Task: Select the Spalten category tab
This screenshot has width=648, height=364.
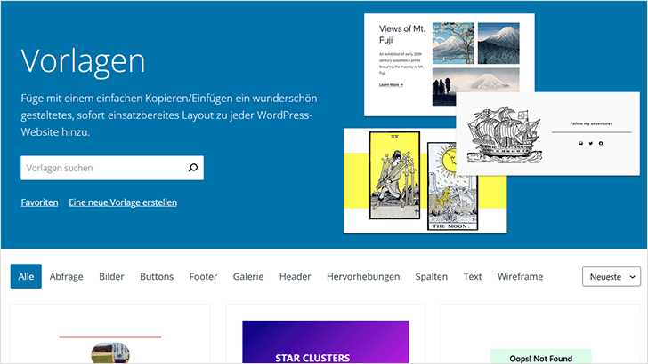Action: 432,276
